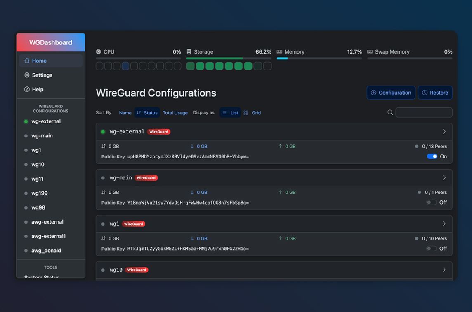Click the Memory icon
This screenshot has height=312, width=472.
[279, 51]
